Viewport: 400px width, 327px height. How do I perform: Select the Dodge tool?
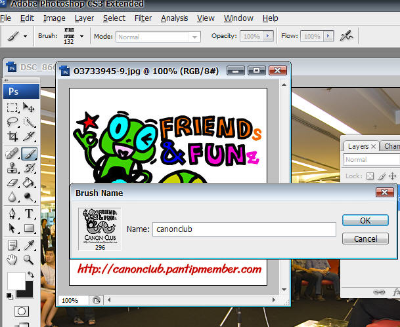tap(29, 197)
